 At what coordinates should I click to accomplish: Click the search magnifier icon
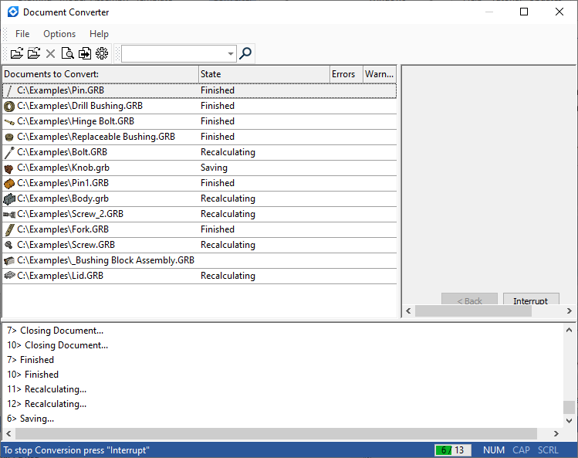click(x=245, y=53)
